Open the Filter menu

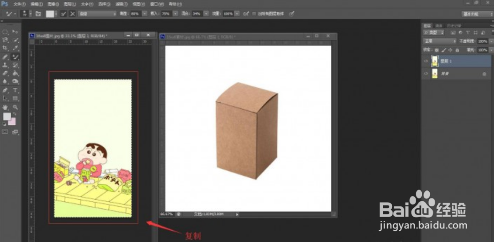coord(122,4)
